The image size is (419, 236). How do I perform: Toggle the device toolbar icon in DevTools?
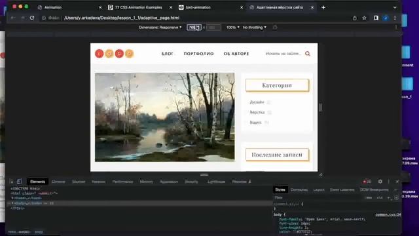click(x=19, y=182)
